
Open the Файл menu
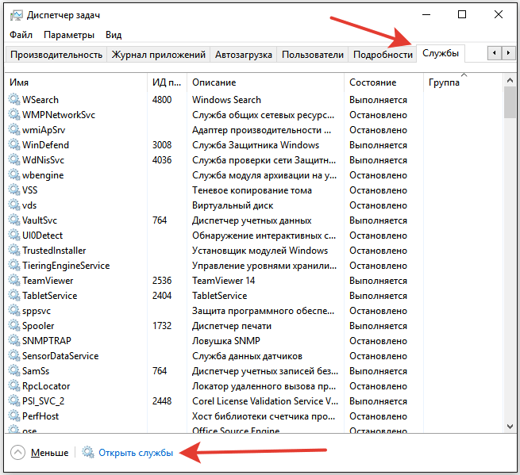point(21,35)
